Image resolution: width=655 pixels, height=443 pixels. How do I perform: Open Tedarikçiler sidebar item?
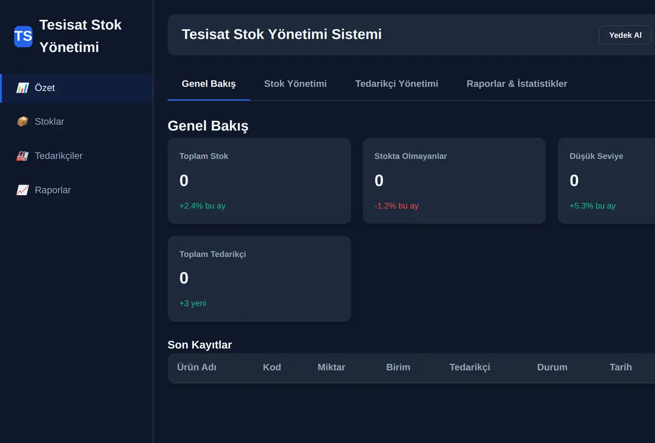coord(76,156)
